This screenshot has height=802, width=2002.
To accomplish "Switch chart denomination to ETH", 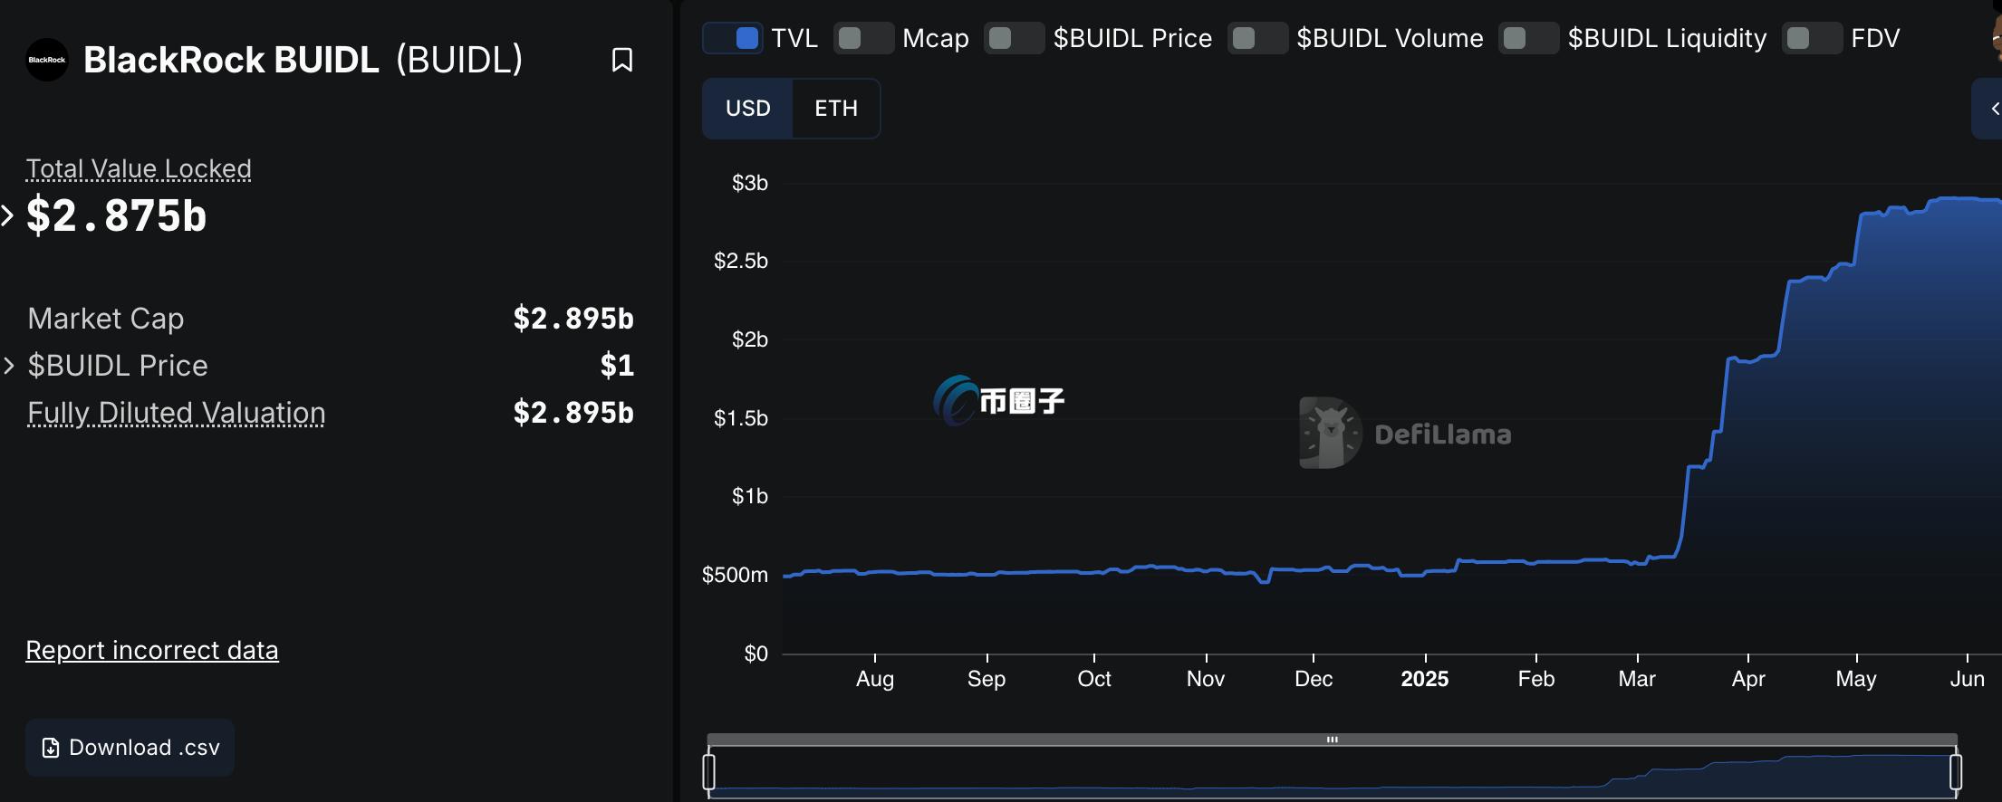I will click(x=836, y=109).
